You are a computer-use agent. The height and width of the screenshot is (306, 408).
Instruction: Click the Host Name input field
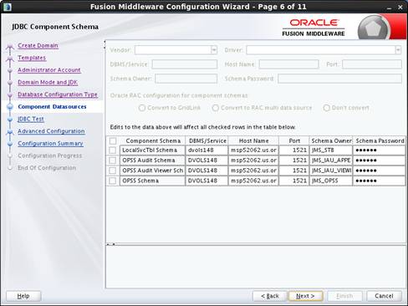point(288,64)
